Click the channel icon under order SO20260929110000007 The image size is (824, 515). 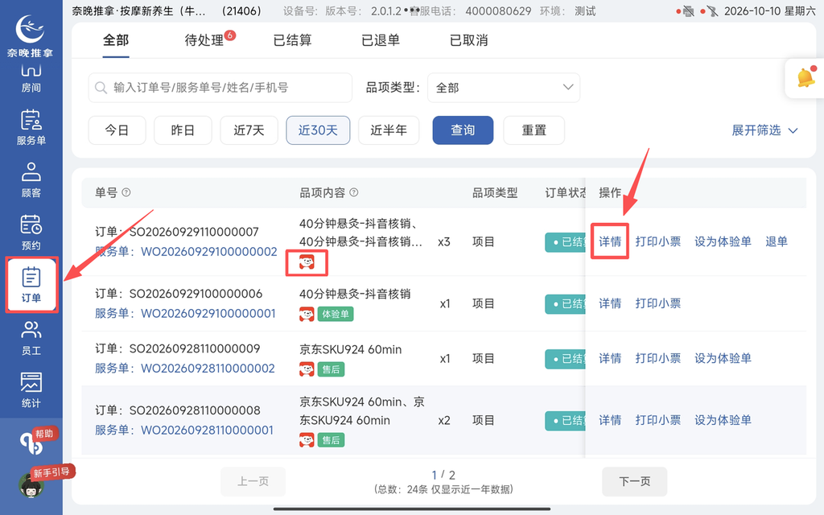(x=307, y=262)
